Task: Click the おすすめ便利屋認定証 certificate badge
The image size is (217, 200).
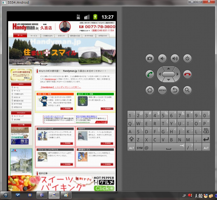Action: pyautogui.click(x=21, y=75)
